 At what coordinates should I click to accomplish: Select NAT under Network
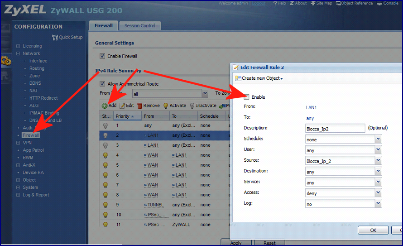(x=34, y=91)
